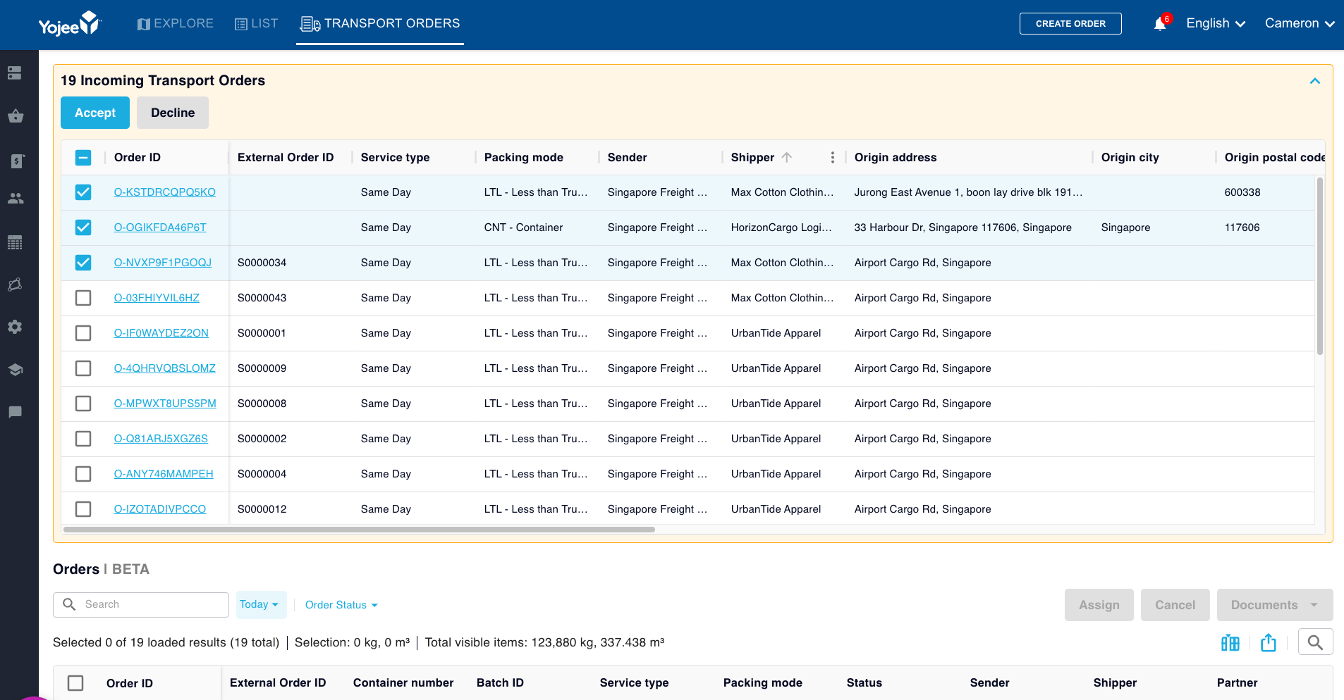Open the users sidebar icon
Image resolution: width=1344 pixels, height=700 pixels.
click(x=15, y=199)
